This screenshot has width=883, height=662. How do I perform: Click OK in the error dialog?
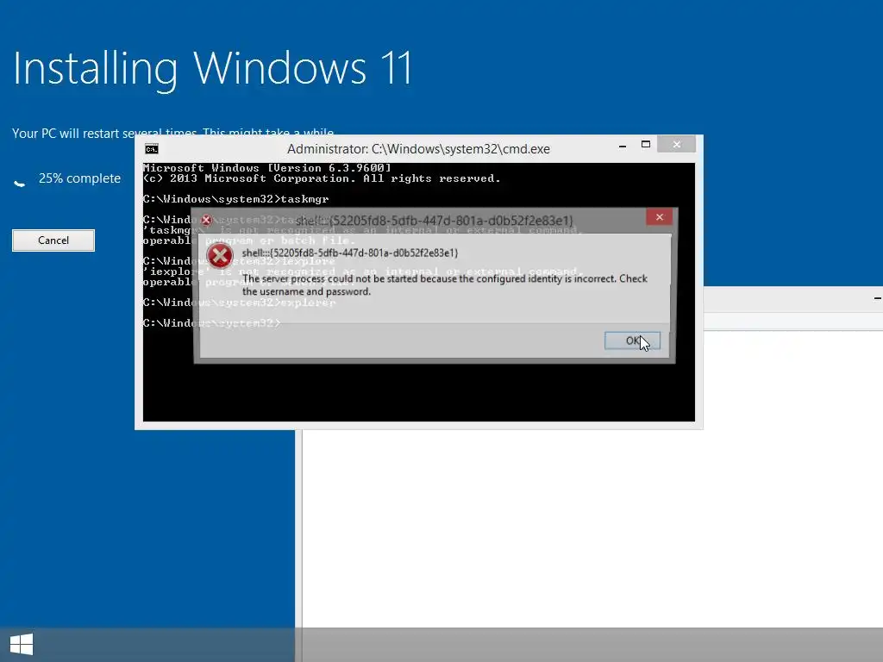632,340
